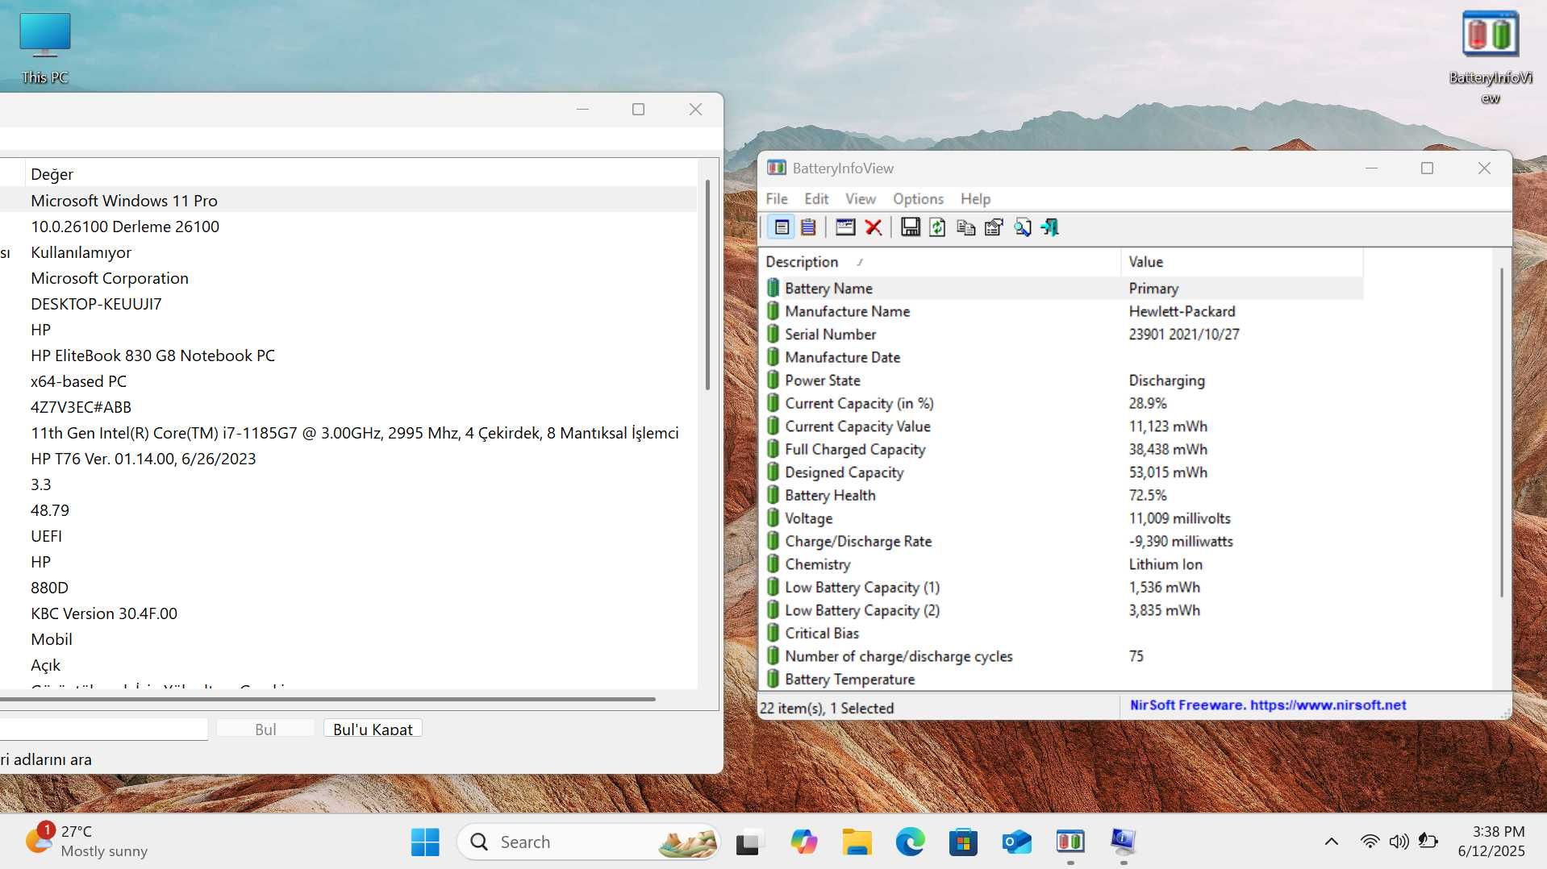
Task: Click the taskbar Search box
Action: [588, 842]
